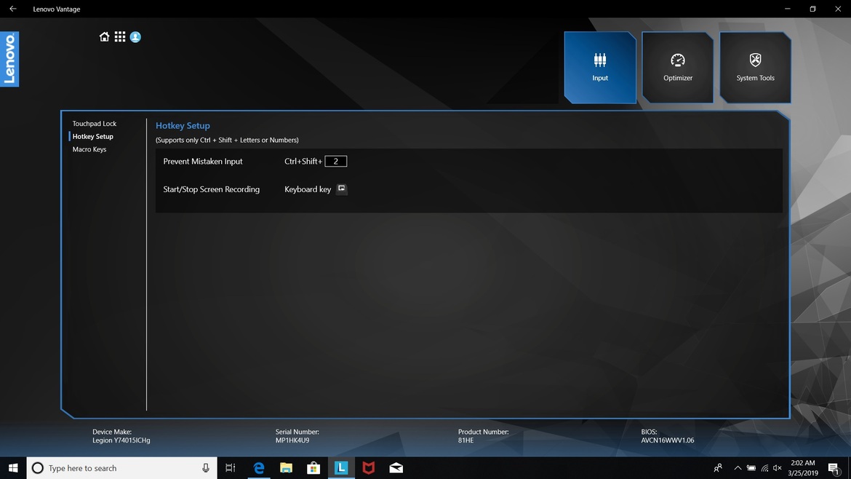Go back with the title bar arrow
851x479 pixels.
click(13, 9)
